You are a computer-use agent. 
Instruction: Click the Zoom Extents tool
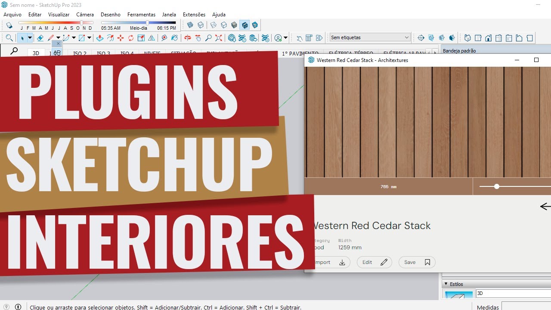(x=219, y=38)
